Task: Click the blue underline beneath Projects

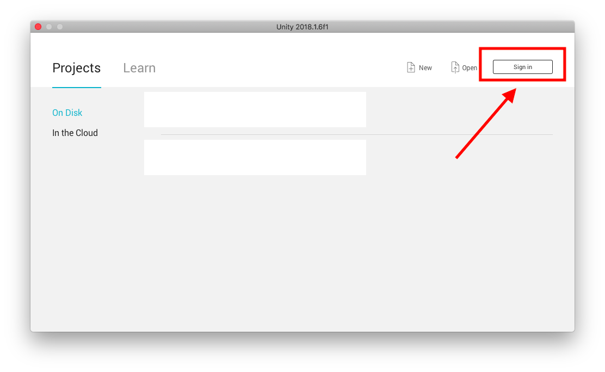Action: pos(76,87)
